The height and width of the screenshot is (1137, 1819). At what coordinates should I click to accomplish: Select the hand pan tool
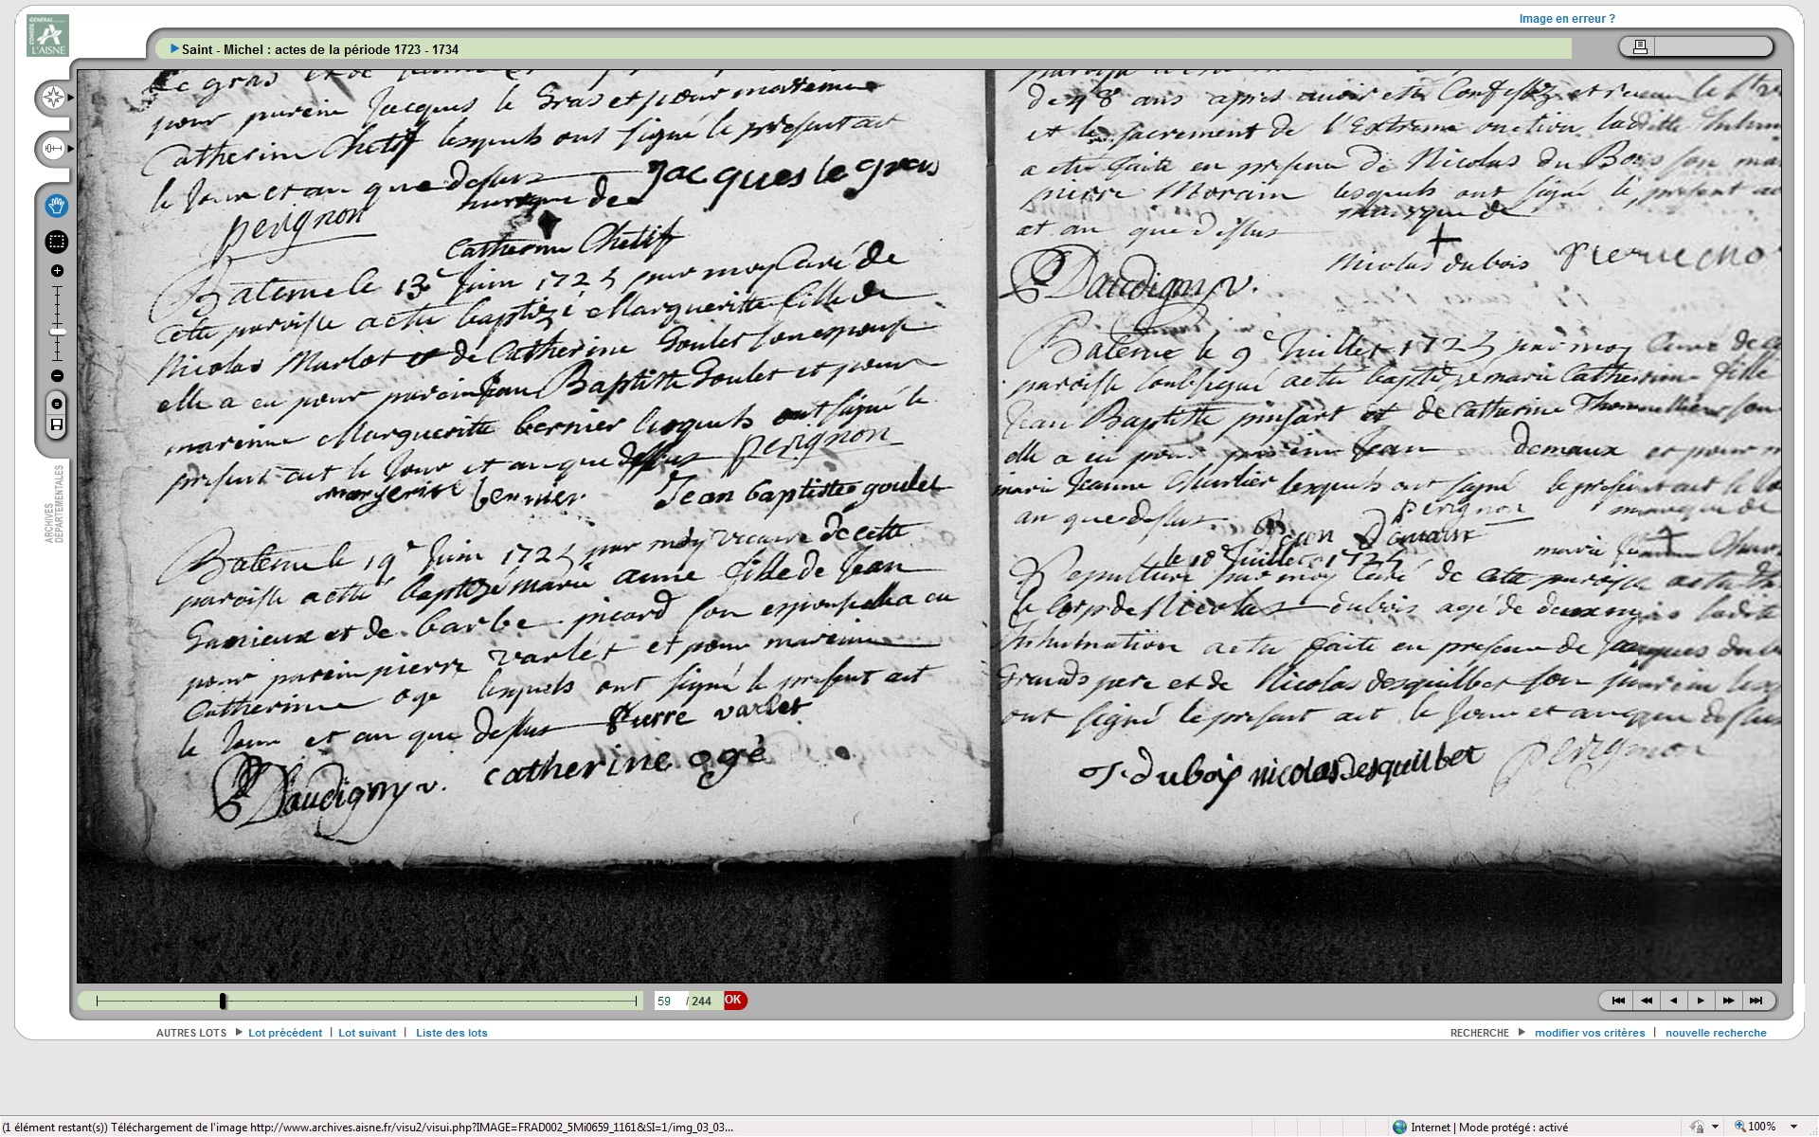click(x=57, y=206)
